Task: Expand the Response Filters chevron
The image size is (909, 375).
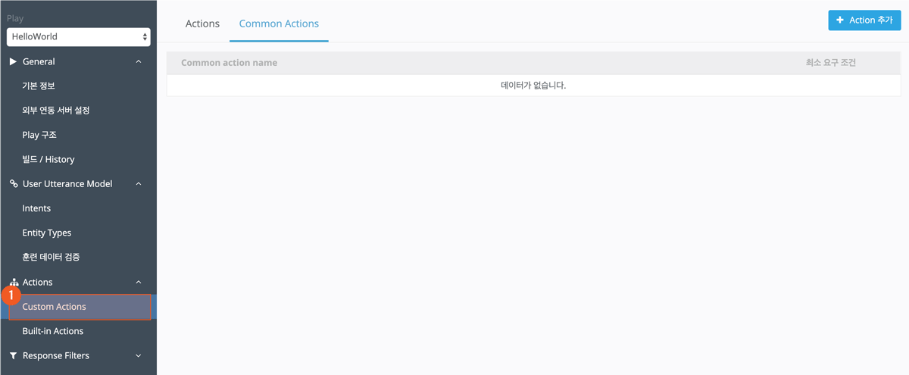Action: tap(138, 356)
